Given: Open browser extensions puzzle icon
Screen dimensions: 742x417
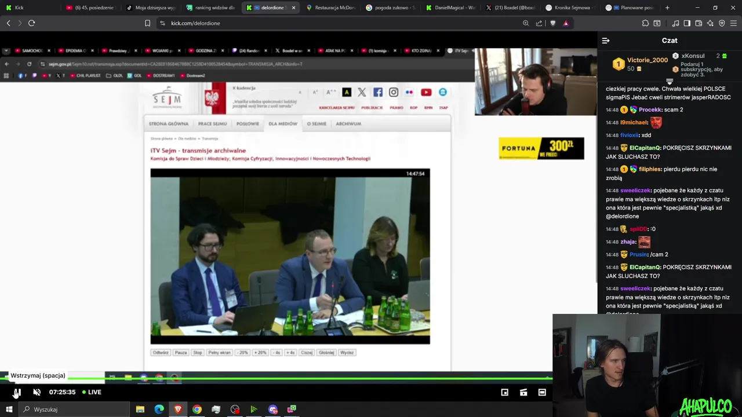Looking at the screenshot, I should (645, 23).
